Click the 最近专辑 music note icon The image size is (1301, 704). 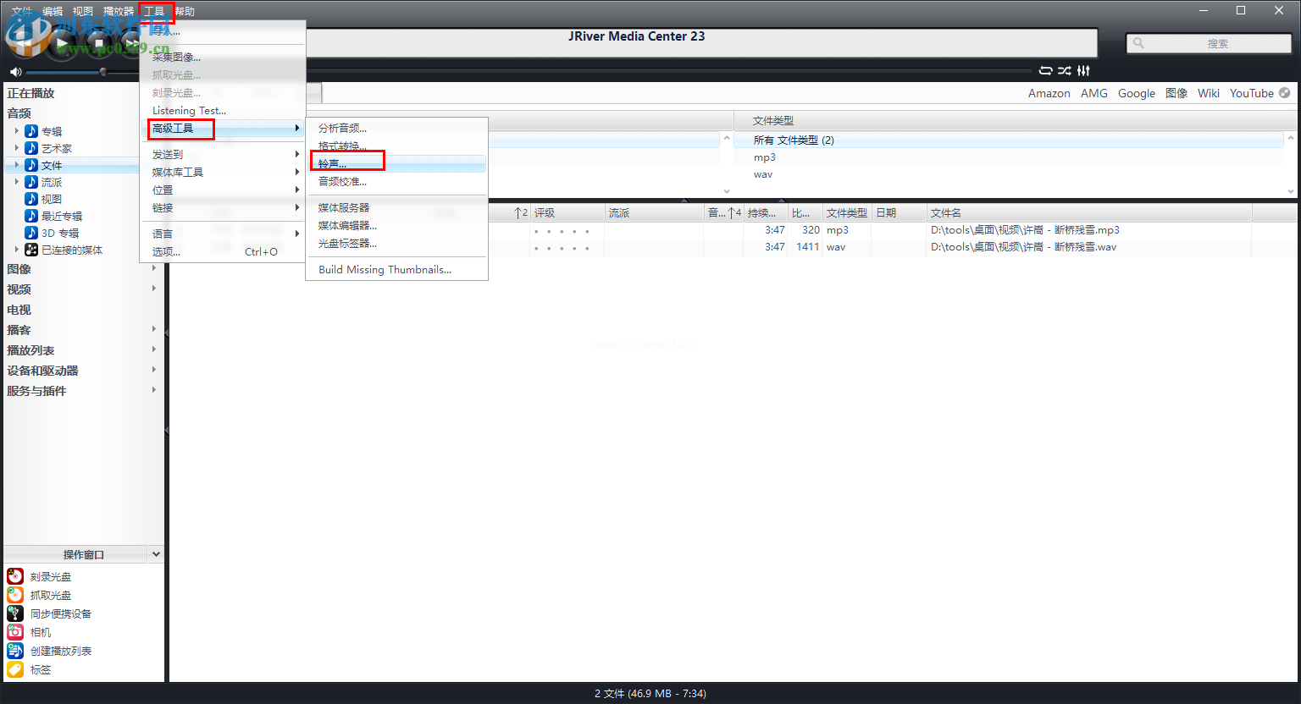point(31,216)
